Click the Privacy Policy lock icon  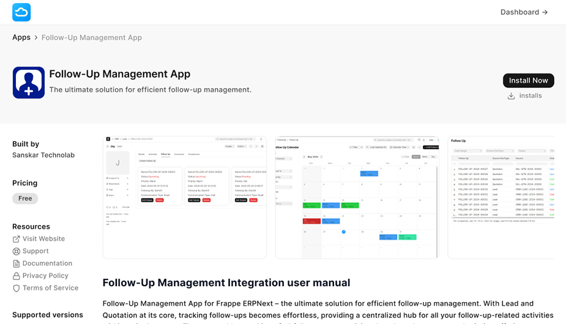point(17,276)
